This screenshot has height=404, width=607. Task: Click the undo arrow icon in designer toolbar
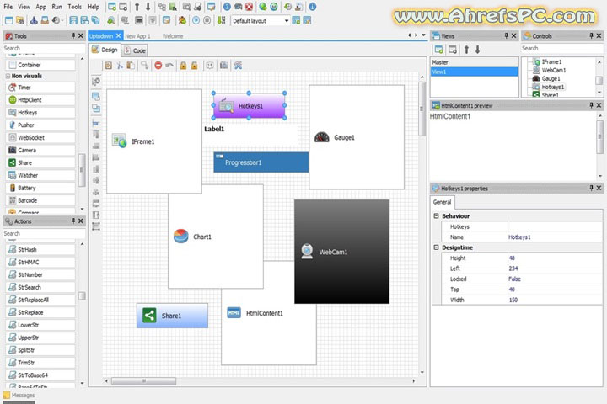(169, 66)
